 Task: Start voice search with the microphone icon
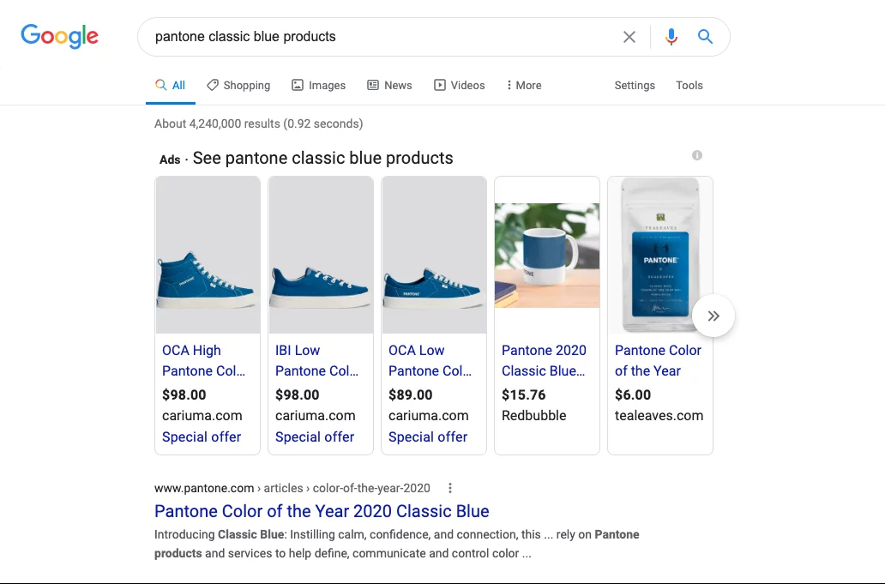[671, 37]
